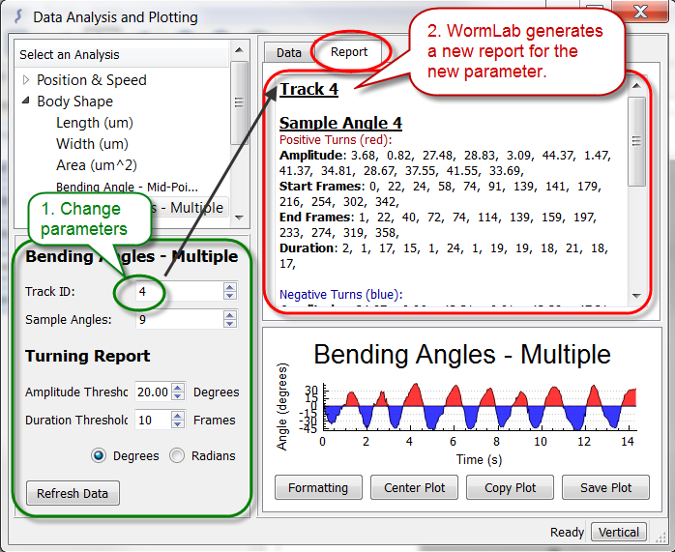Increase Duration Threshold with up arrow
Screen dimensions: 675x552
pyautogui.click(x=178, y=416)
